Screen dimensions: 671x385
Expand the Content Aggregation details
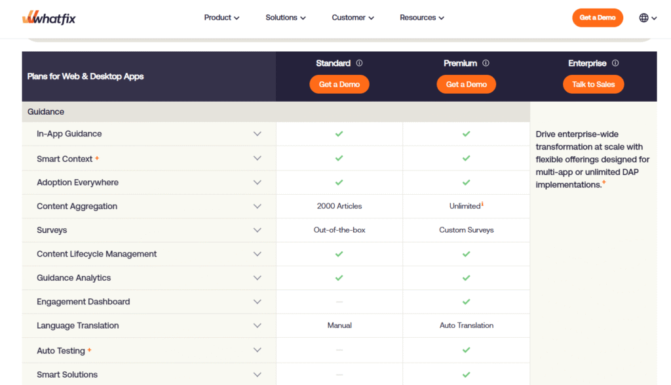point(257,206)
